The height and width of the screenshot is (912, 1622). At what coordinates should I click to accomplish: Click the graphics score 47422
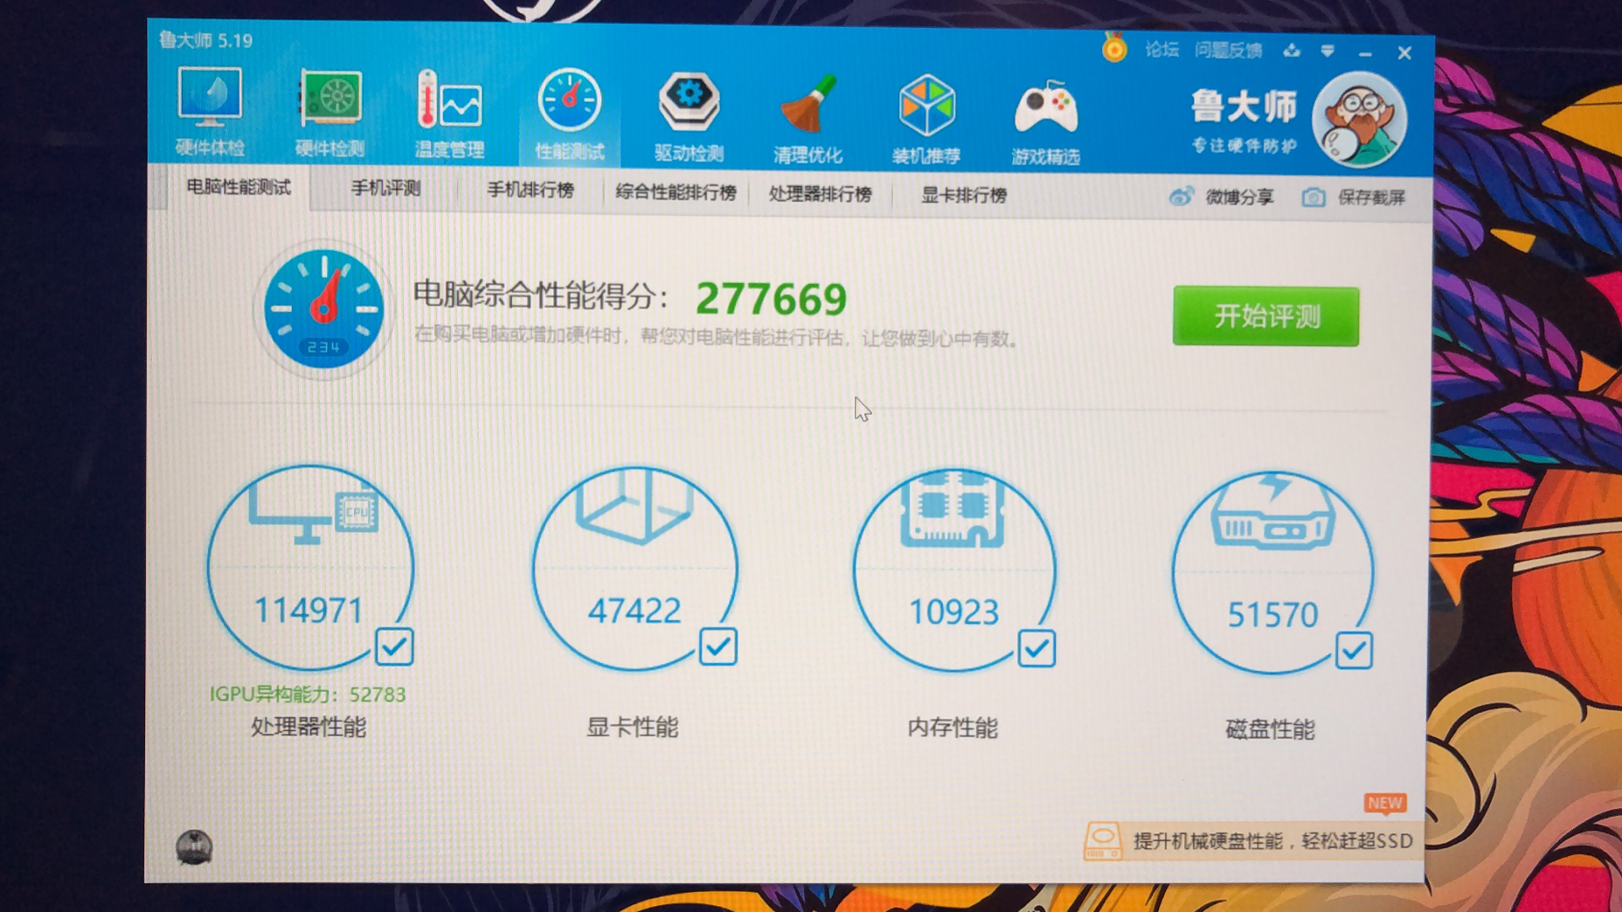click(x=634, y=611)
